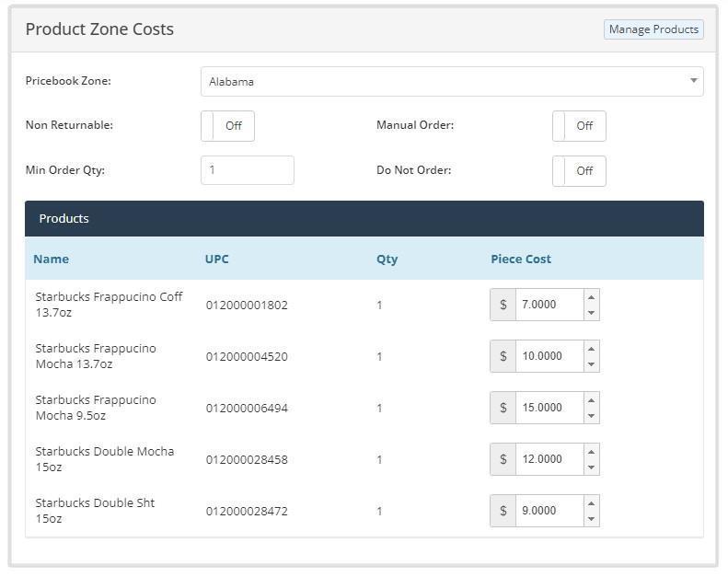Increase piece cost for Frappucino Mocha 9.5oz
This screenshot has height=577, width=728.
pos(591,400)
